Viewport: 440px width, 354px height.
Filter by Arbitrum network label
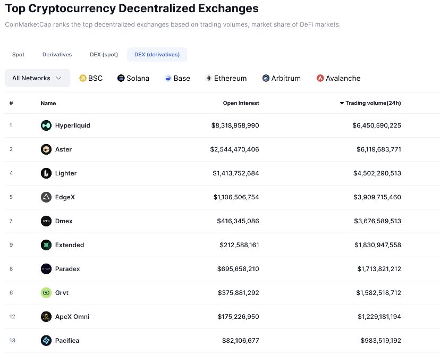pyautogui.click(x=286, y=78)
